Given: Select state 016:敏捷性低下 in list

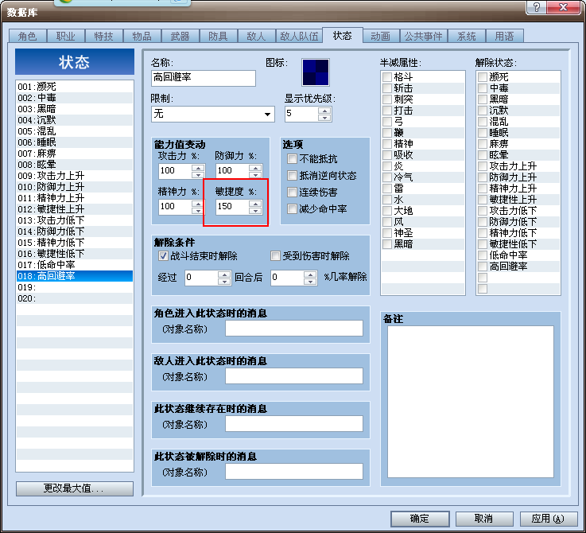Looking at the screenshot, I should click(75, 254).
